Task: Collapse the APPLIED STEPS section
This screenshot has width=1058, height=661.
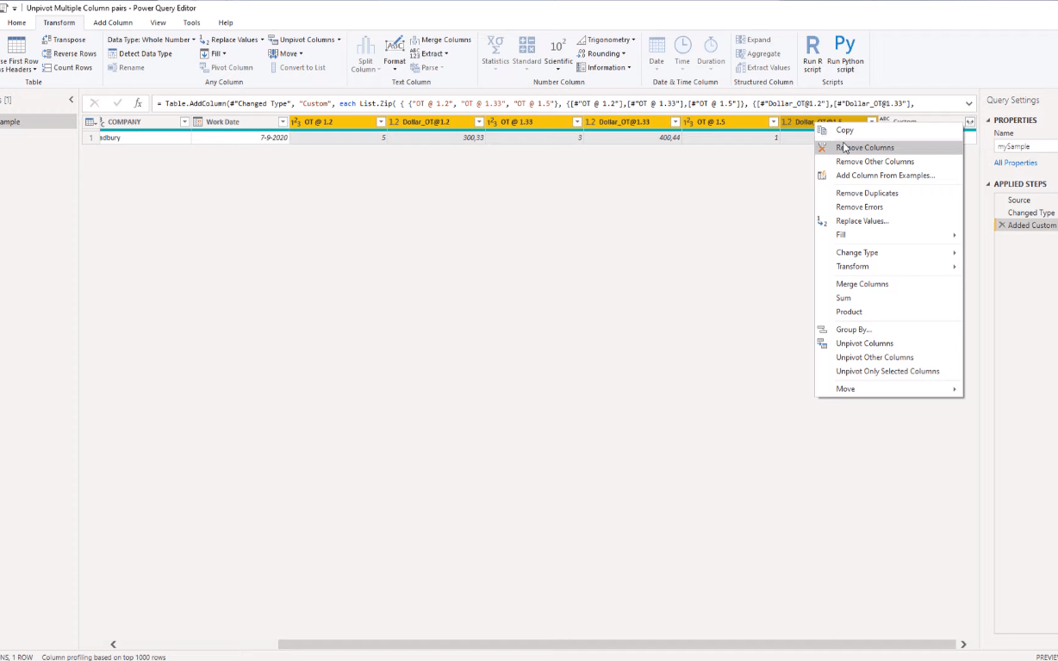Action: tap(987, 184)
